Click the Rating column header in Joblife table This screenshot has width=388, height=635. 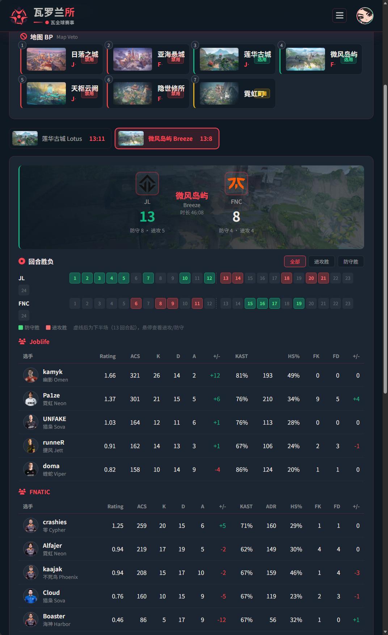click(107, 356)
